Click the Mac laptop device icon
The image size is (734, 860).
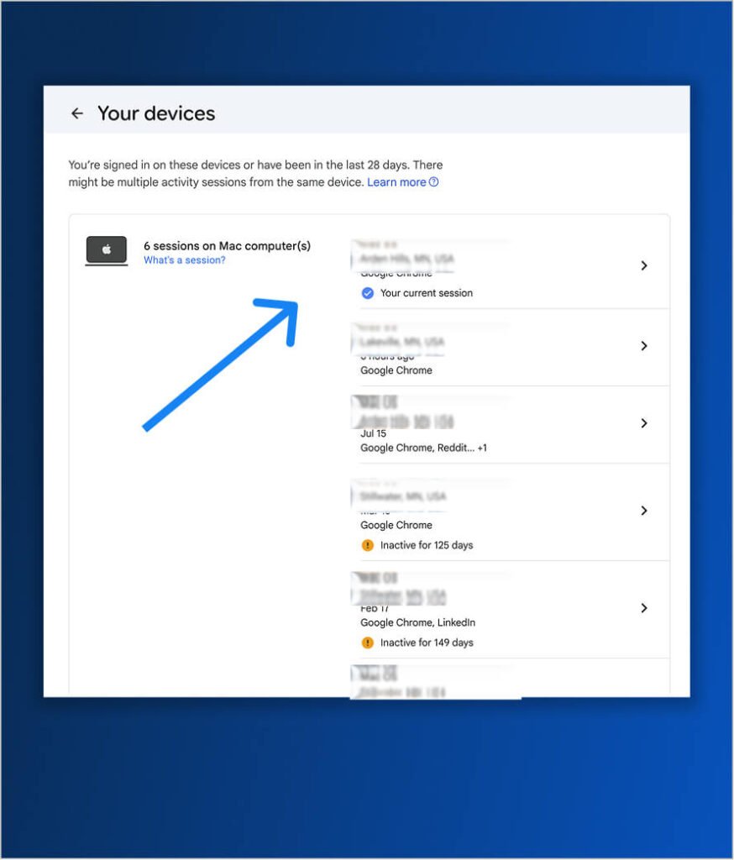click(x=107, y=250)
